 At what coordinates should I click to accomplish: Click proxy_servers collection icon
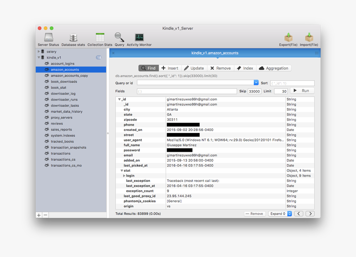(x=47, y=117)
